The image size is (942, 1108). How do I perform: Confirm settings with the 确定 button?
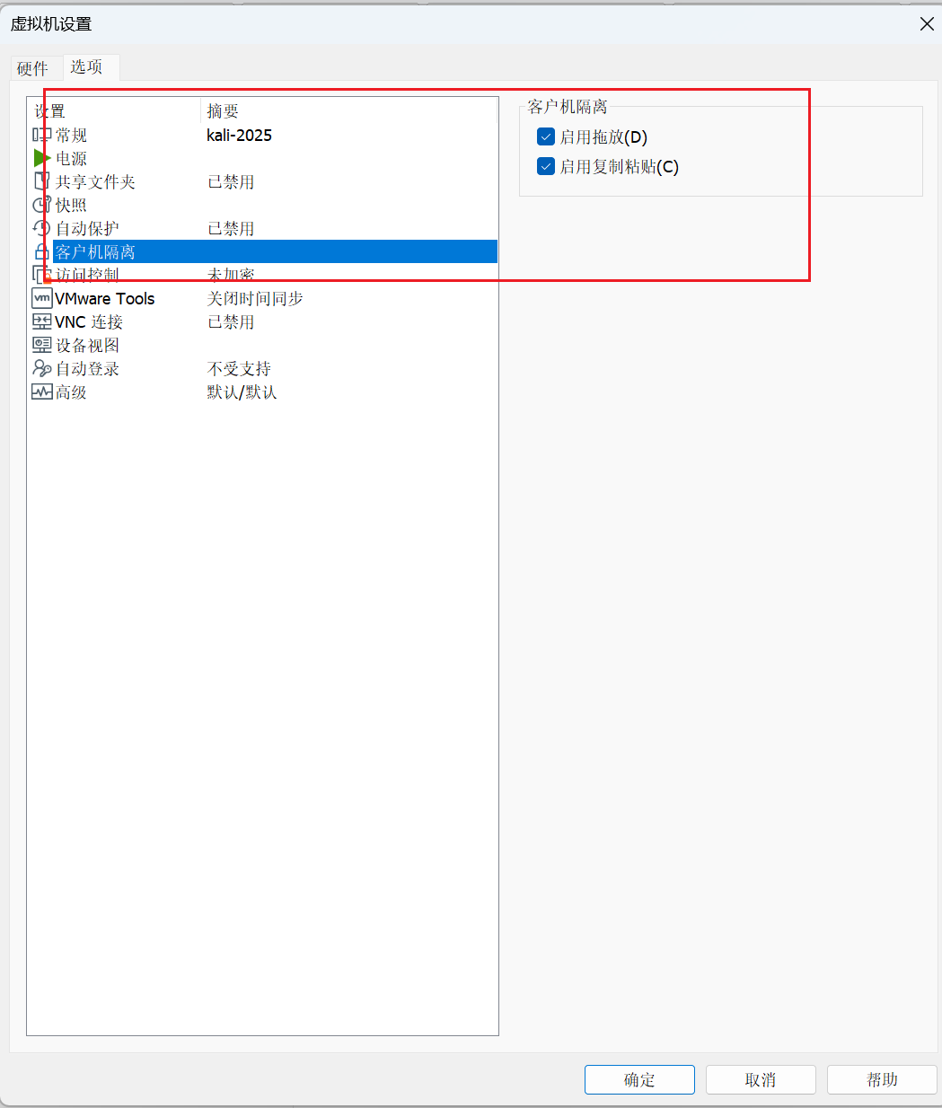(x=639, y=1079)
